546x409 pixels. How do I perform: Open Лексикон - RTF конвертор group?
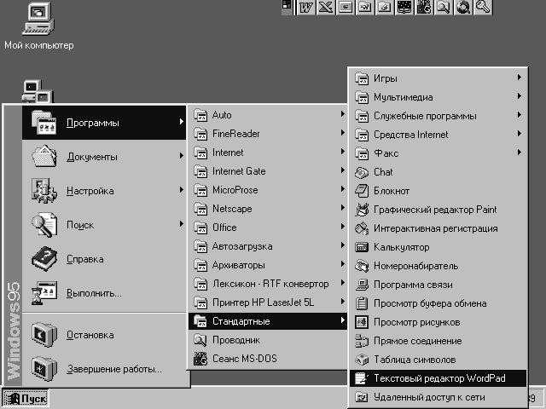267,284
